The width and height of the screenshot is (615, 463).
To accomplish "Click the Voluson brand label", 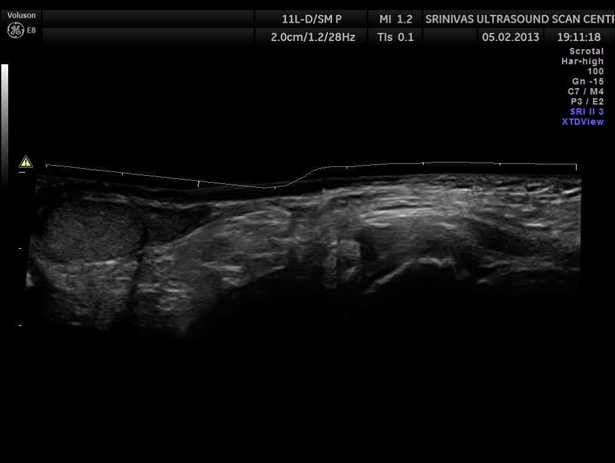I will tap(21, 15).
